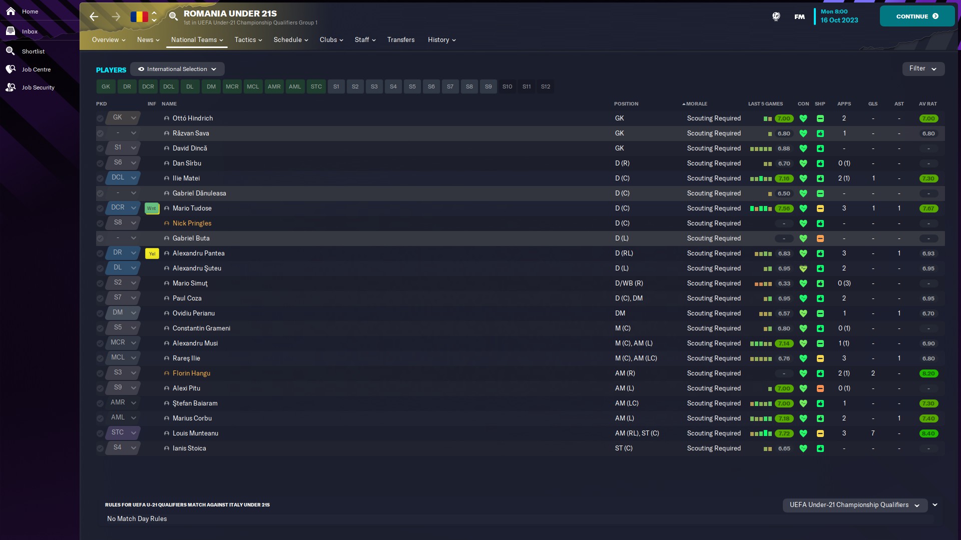Image resolution: width=961 pixels, height=540 pixels.
Task: Open the Tactics menu
Action: click(248, 40)
